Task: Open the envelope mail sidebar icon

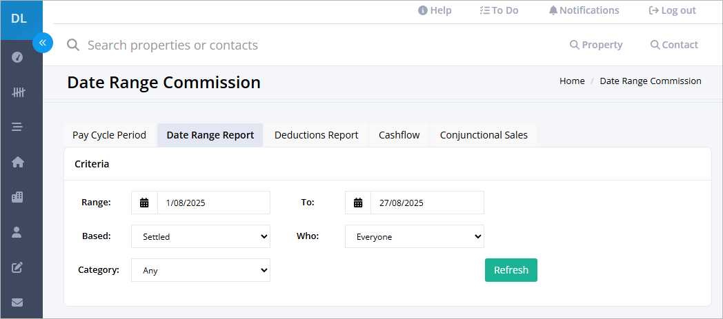Action: (x=17, y=302)
